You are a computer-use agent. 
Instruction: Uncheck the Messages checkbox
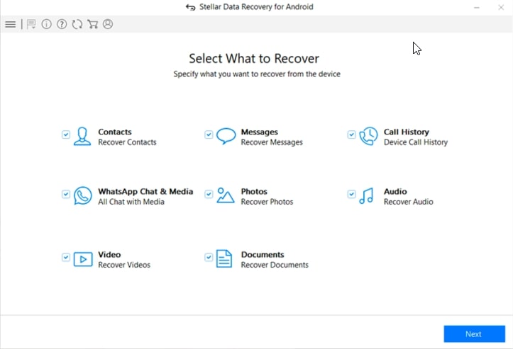coord(209,135)
